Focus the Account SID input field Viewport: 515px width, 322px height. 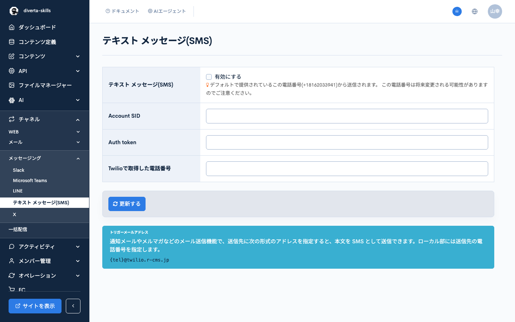click(347, 116)
